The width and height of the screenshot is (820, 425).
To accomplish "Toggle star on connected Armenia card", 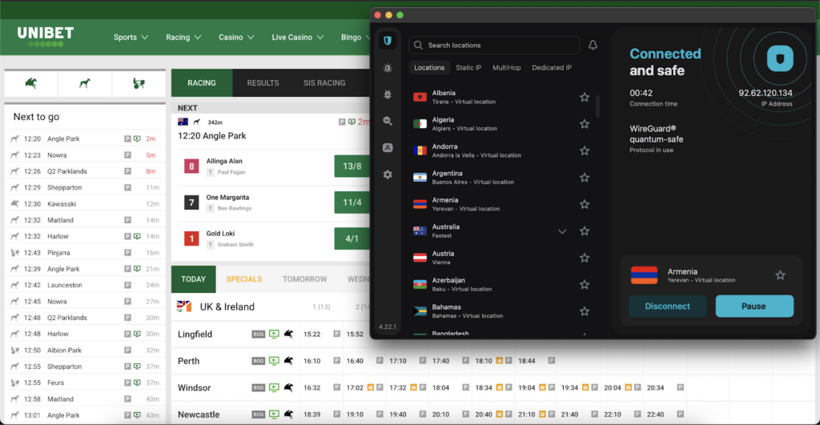I will pyautogui.click(x=780, y=275).
